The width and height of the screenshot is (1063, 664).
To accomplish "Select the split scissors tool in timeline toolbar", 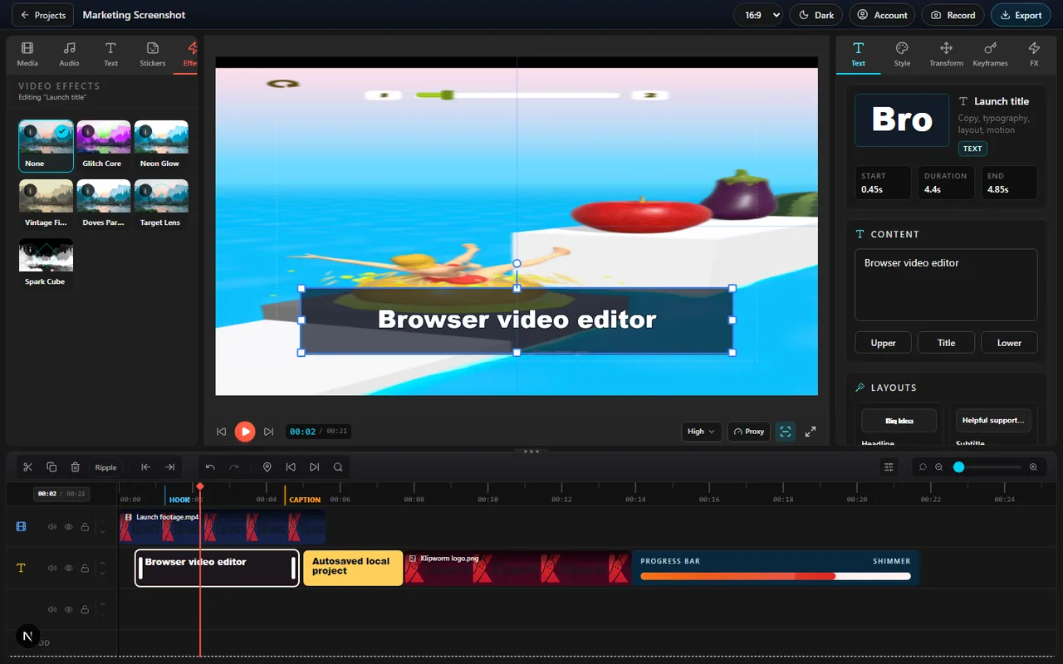I will click(27, 467).
